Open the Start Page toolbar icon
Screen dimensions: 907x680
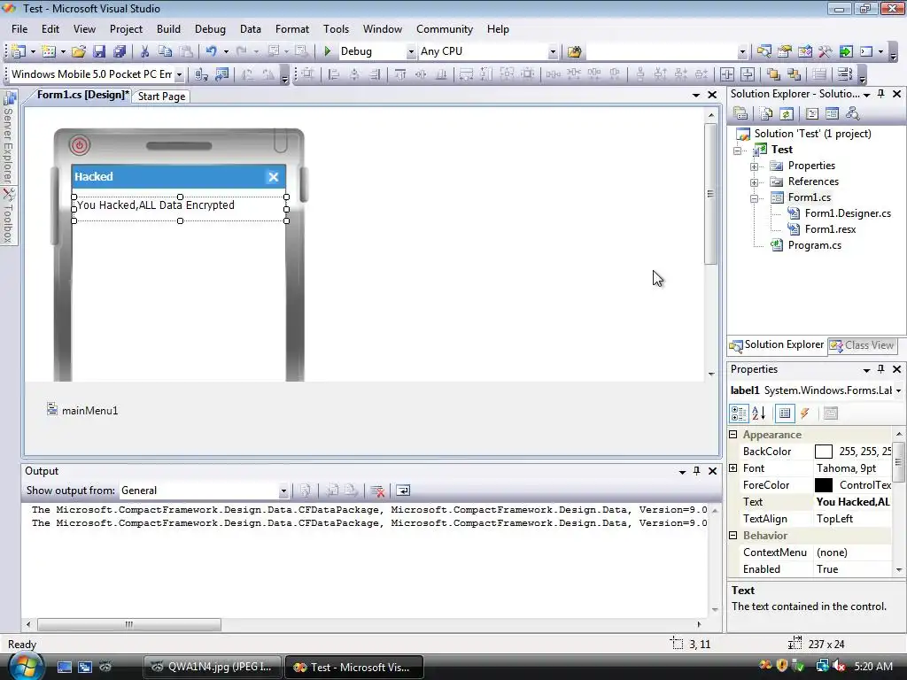click(x=846, y=51)
